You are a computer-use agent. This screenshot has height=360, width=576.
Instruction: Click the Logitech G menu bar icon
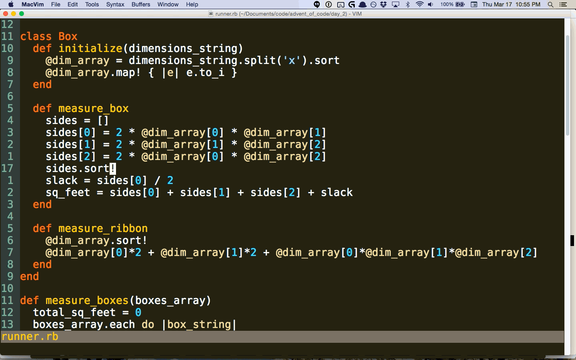pos(352,4)
